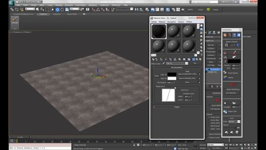Click Get Material icon in Material Editor
266x150 pixels.
point(153,59)
